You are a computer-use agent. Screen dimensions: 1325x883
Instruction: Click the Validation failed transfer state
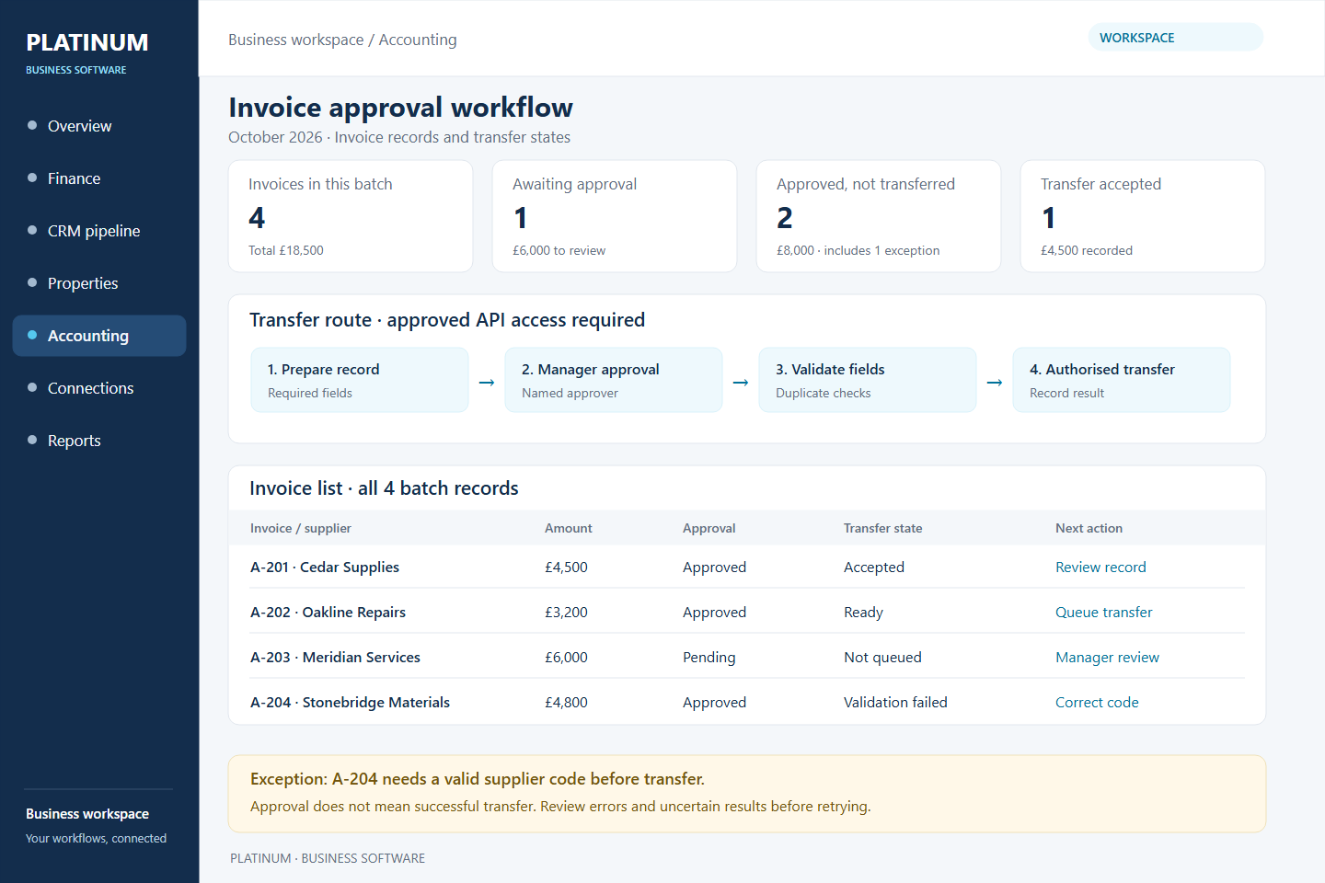[895, 703]
